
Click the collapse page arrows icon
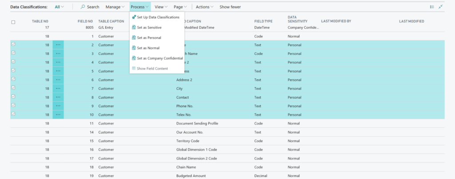point(441,7)
